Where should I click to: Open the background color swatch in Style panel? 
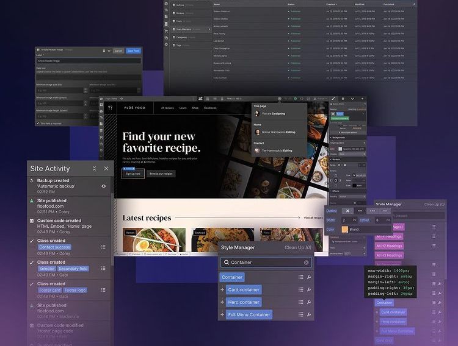[x=340, y=149]
